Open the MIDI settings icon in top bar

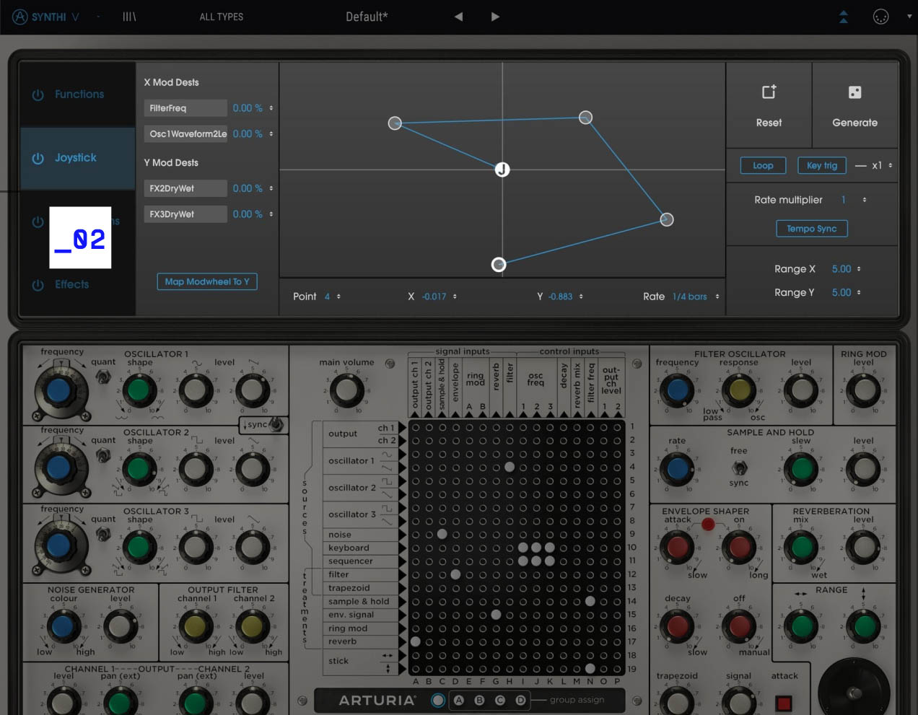pos(880,17)
